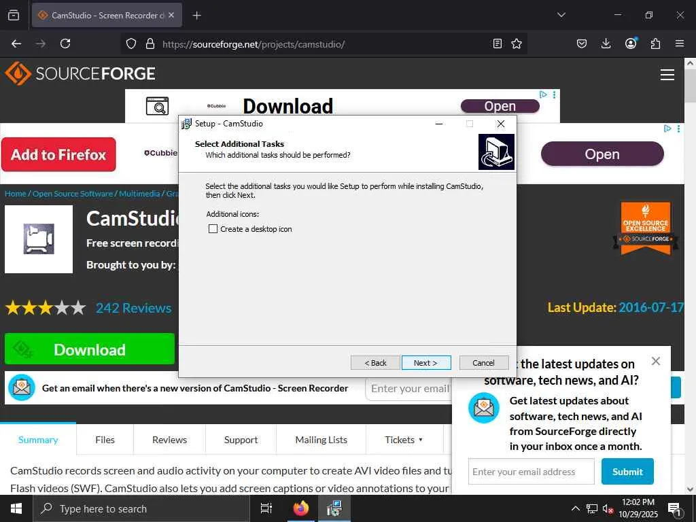Open the tracking protection shield icon
The height and width of the screenshot is (522, 696).
[131, 43]
